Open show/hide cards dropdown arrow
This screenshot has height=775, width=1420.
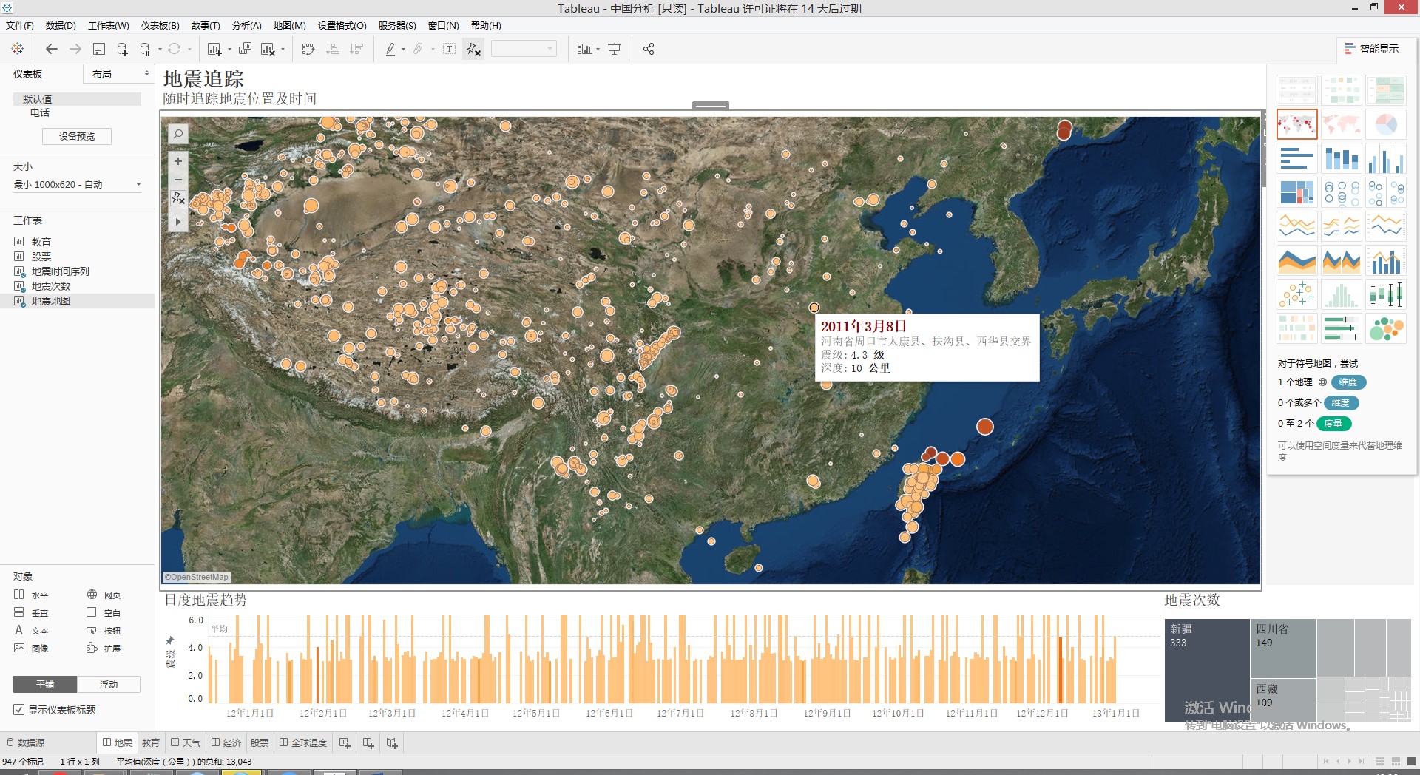(598, 50)
